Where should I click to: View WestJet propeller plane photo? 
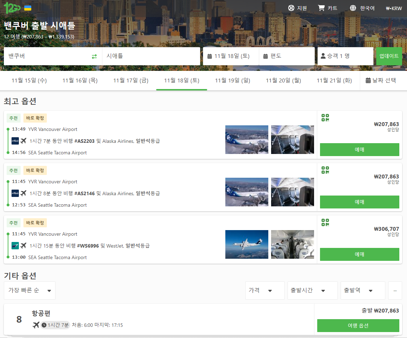(x=247, y=244)
